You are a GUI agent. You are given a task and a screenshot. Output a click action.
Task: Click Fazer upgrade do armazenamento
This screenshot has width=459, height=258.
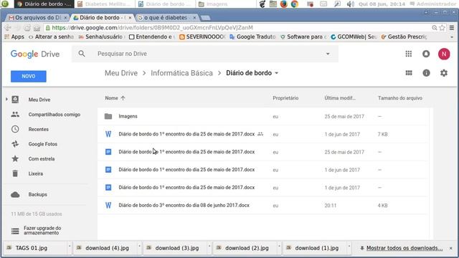click(x=42, y=231)
